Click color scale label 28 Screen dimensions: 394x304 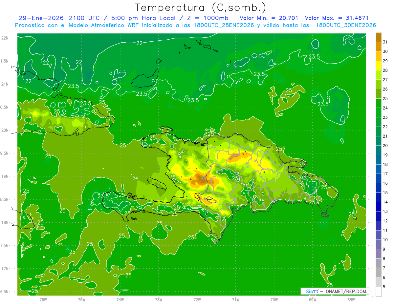pyautogui.click(x=385, y=70)
